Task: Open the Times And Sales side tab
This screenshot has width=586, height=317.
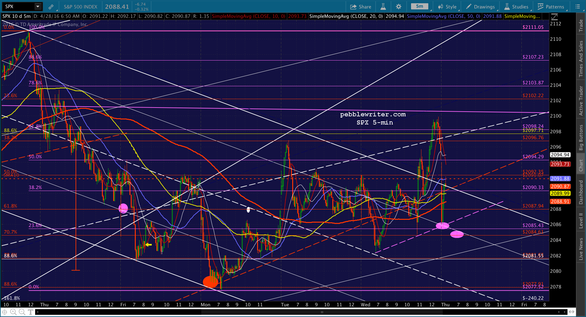Action: pyautogui.click(x=581, y=59)
